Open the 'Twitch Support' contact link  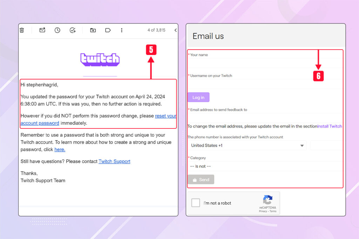(114, 161)
